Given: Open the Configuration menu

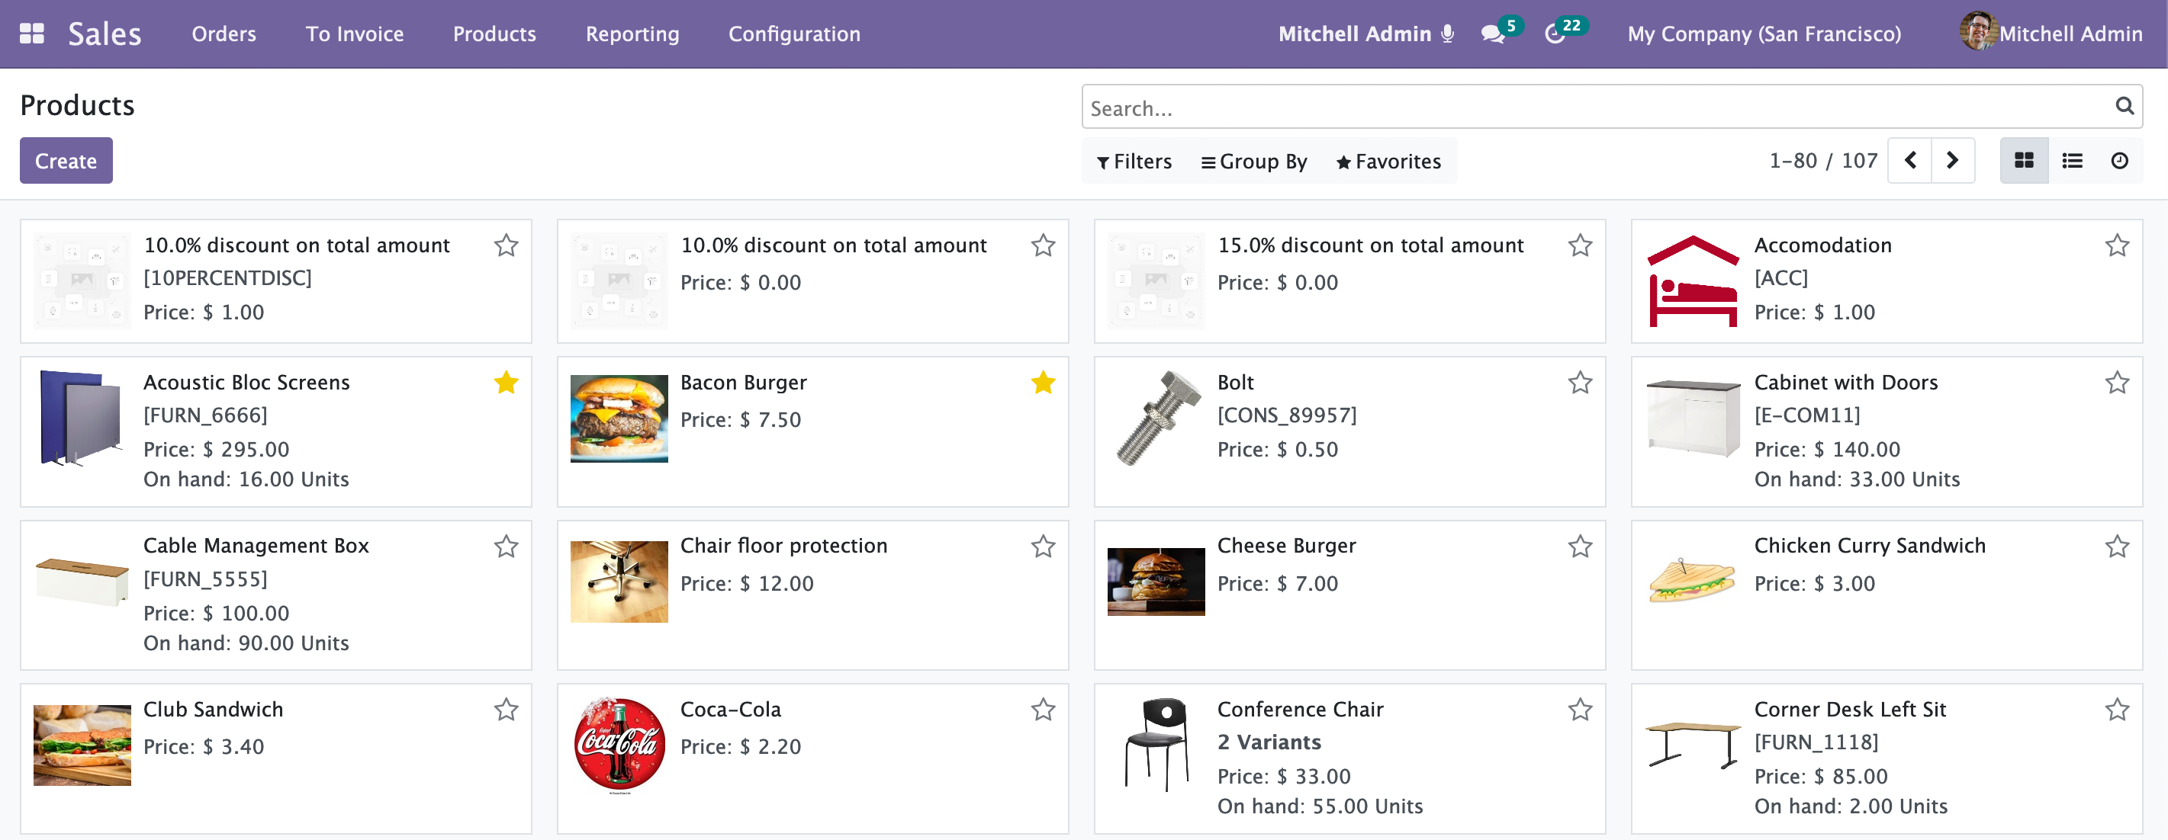Looking at the screenshot, I should click(x=793, y=34).
